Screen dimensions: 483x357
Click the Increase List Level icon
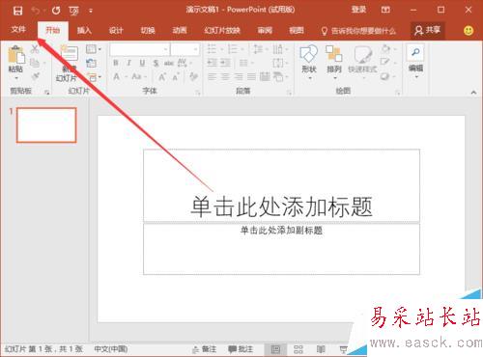[x=225, y=63]
